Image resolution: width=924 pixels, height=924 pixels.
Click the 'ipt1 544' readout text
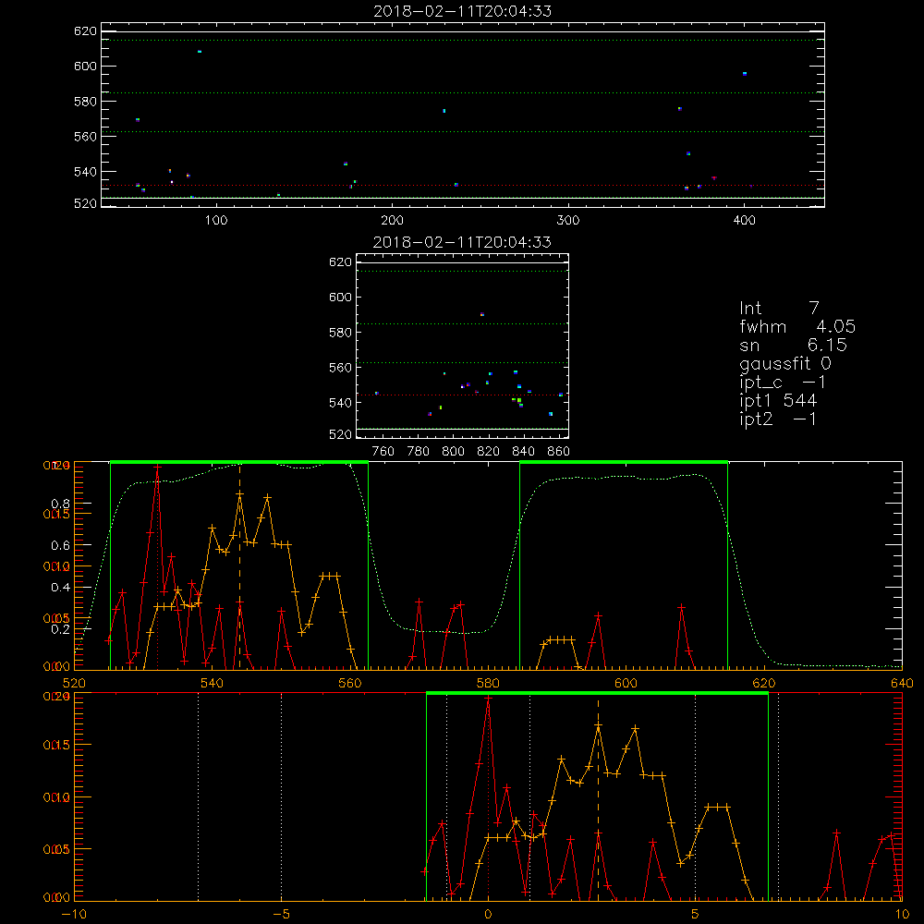(x=778, y=401)
